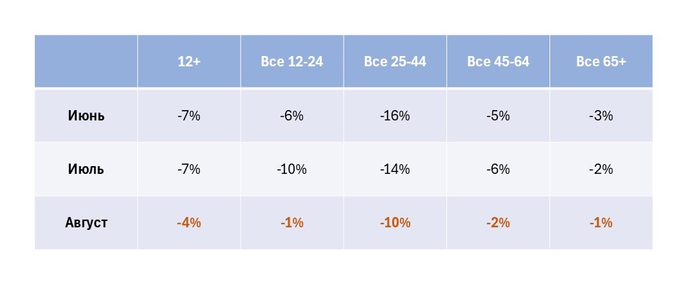Select the -2% cell in Июль row
This screenshot has width=694, height=293.
coord(600,169)
